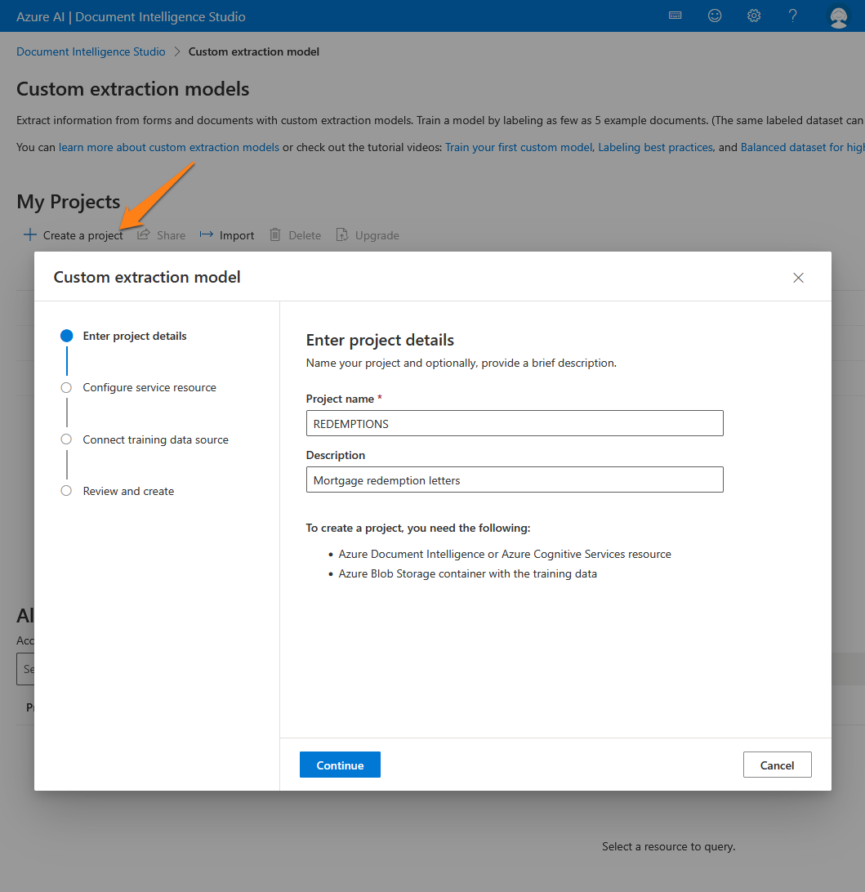Screen dimensions: 865x892
Task: Open Balanced dataset tutorial link
Action: (x=802, y=147)
